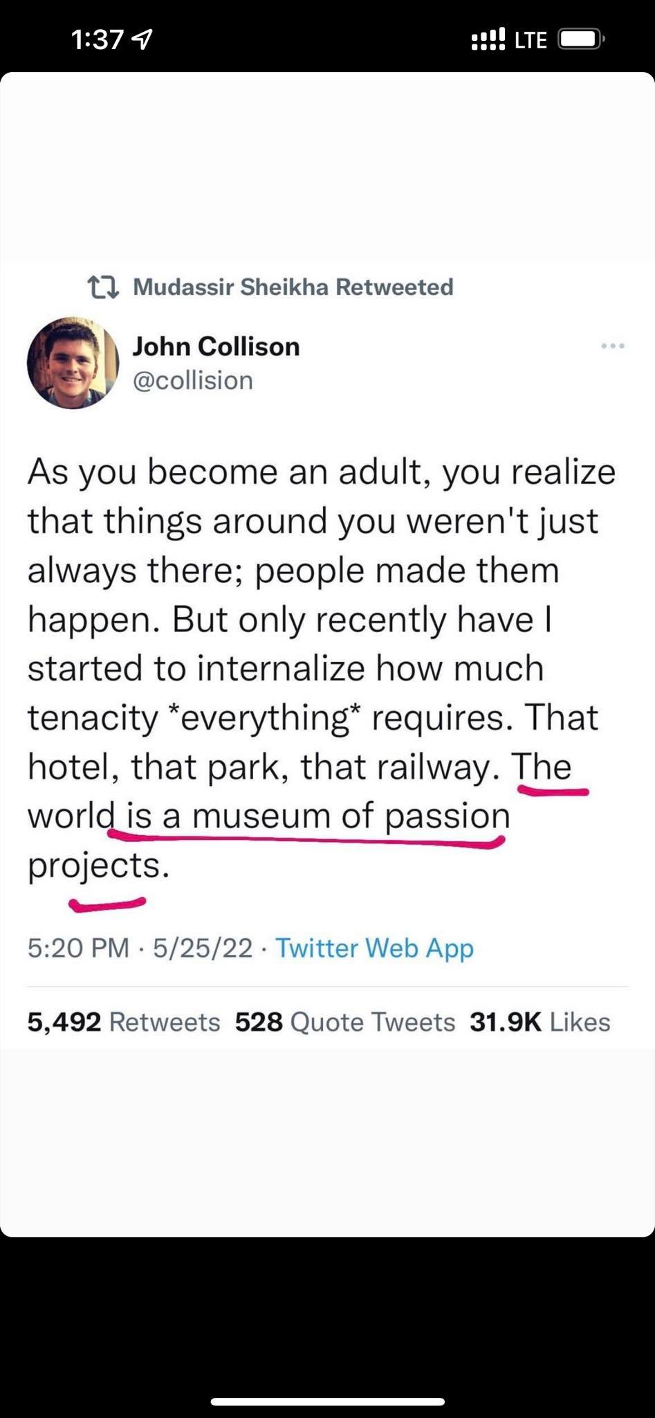Viewport: 655px width, 1418px height.
Task: Open John Collison display name
Action: 216,346
